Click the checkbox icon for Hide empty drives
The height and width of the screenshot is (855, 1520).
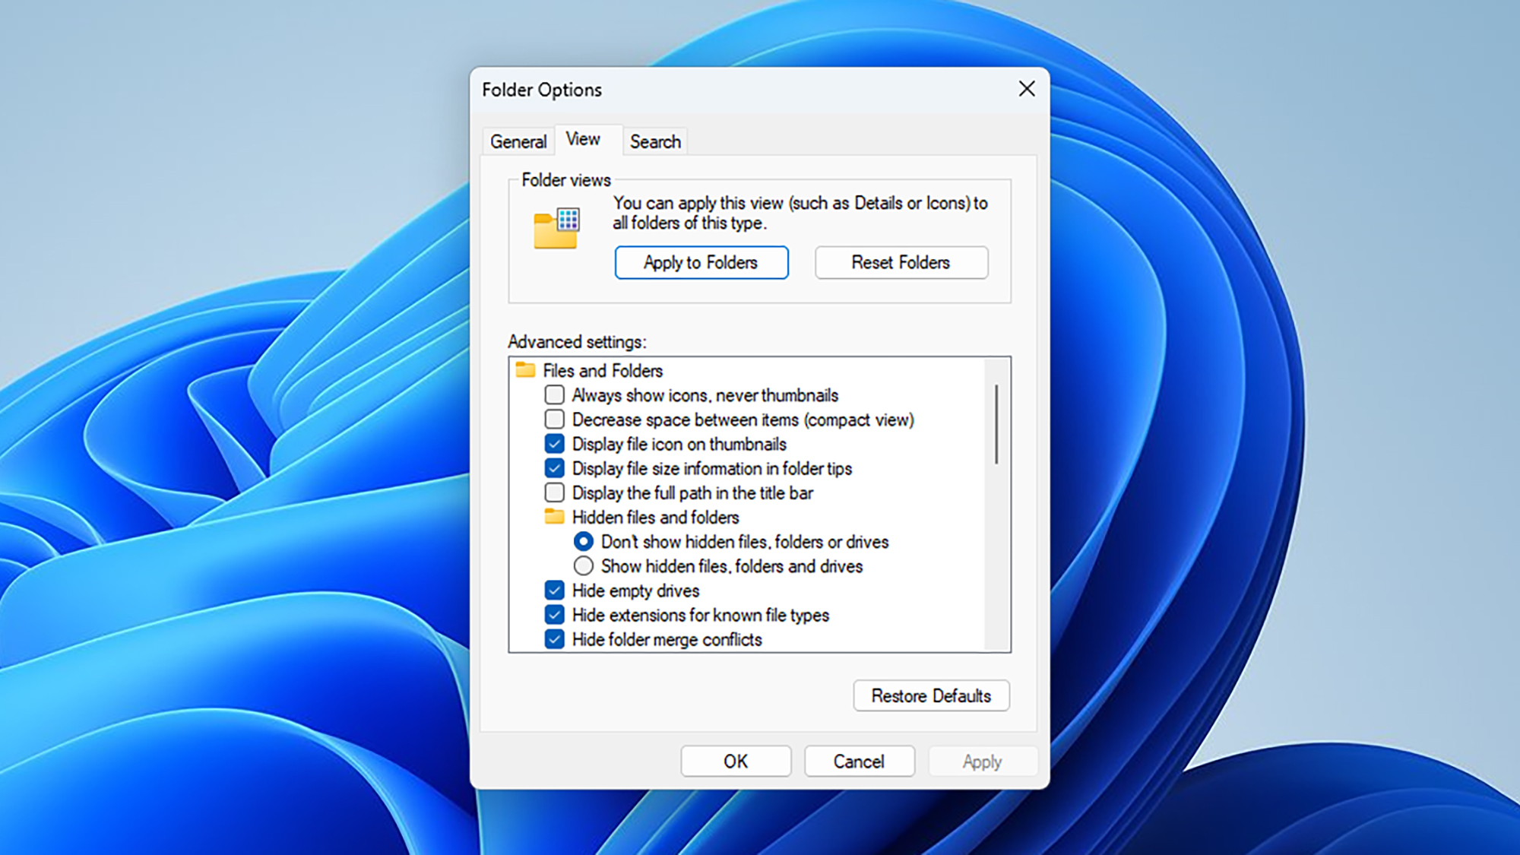[553, 590]
